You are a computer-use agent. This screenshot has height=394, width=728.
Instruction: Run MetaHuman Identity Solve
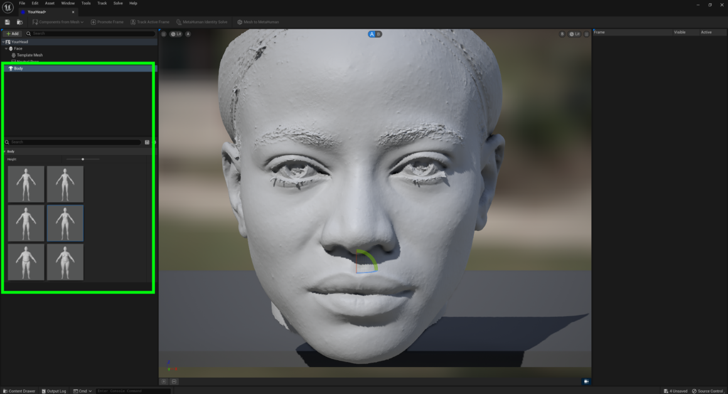click(202, 22)
